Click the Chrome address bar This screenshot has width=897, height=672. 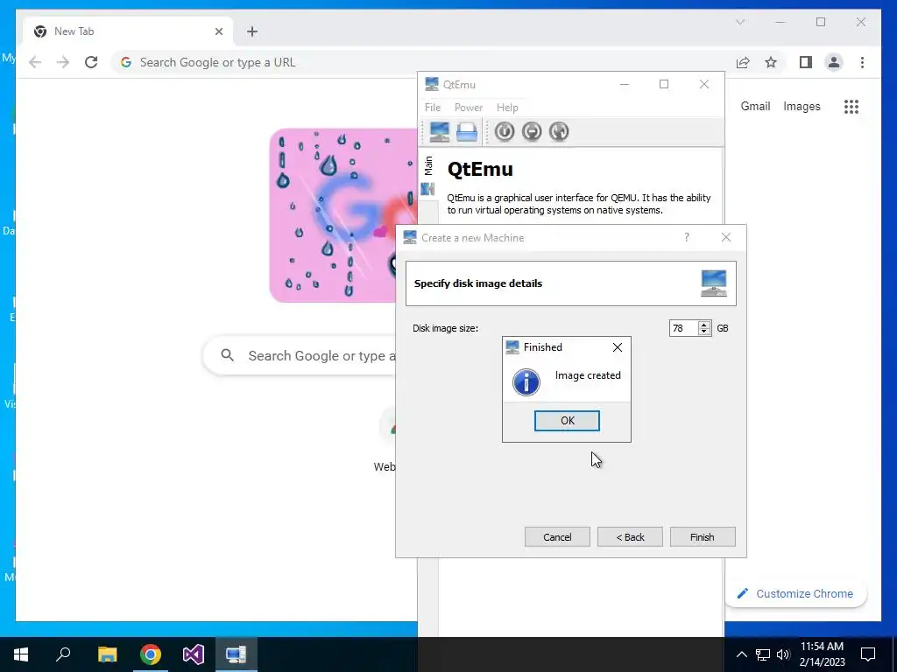tap(423, 62)
